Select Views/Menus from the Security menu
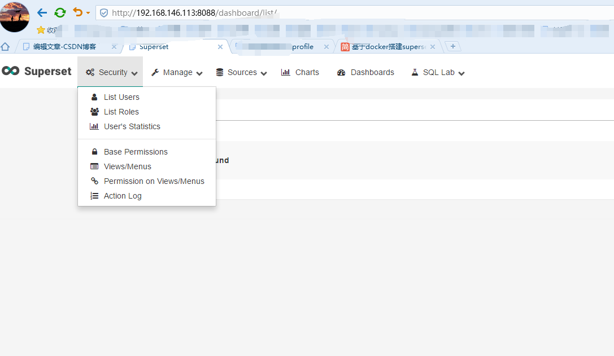Screen dimensions: 614x356 [128, 166]
